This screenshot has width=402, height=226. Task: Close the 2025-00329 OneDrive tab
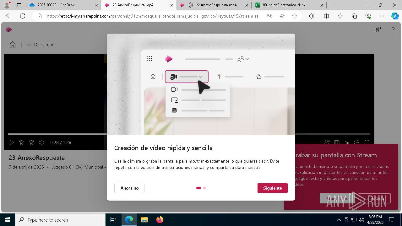tap(96, 5)
